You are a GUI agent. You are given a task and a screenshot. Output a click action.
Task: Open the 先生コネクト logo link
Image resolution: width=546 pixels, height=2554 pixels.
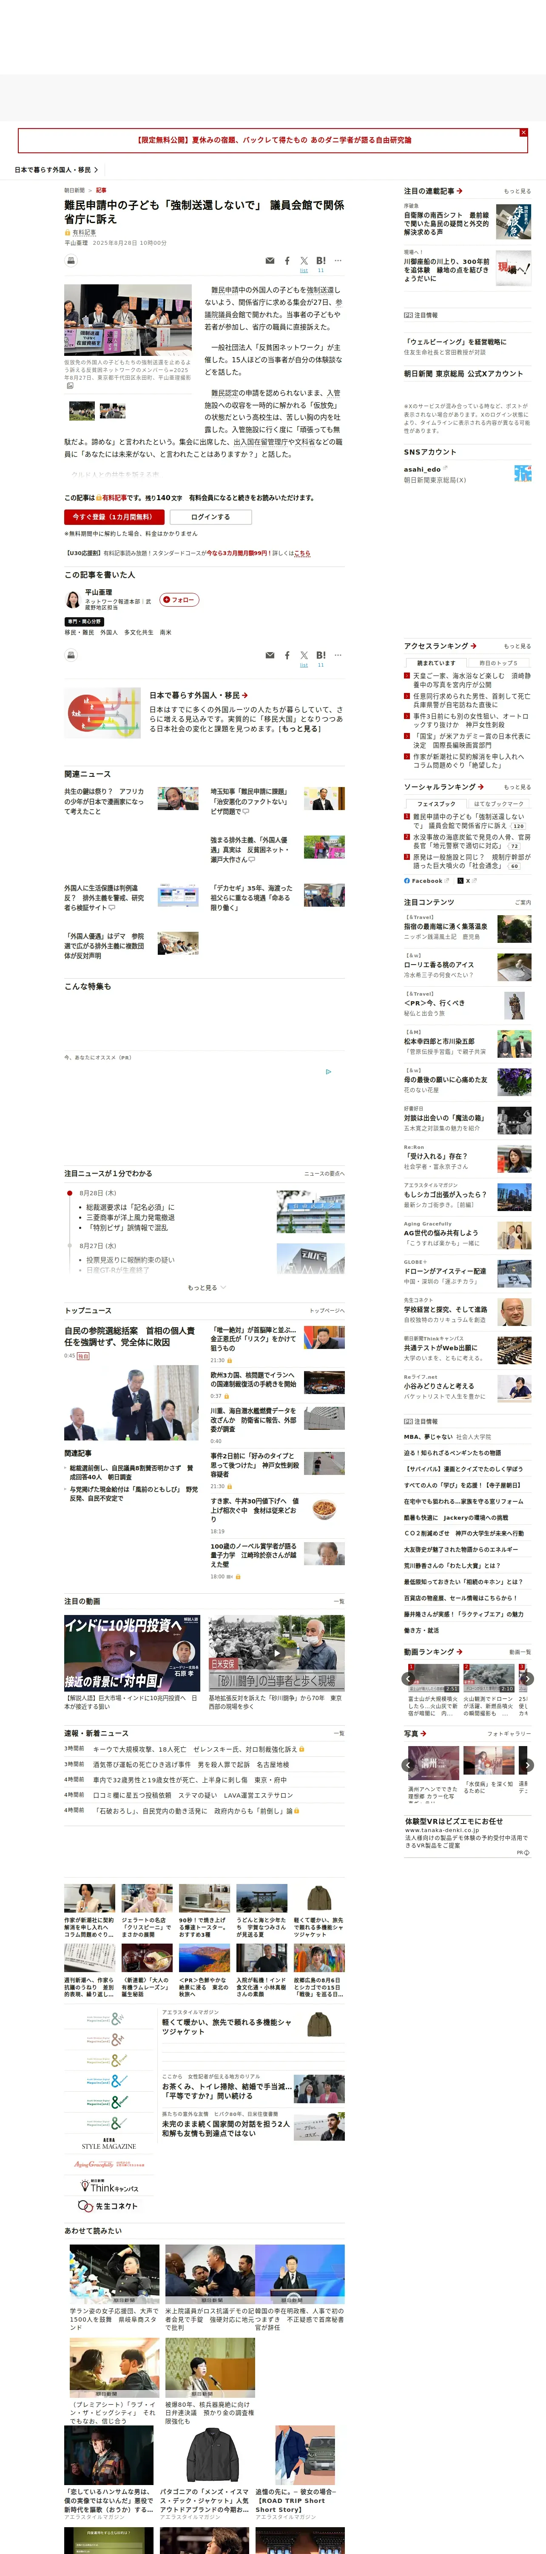(108, 2206)
